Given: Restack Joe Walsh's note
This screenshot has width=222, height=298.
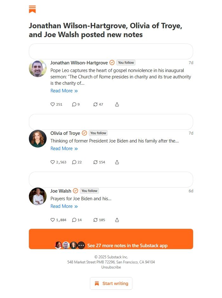Looking at the screenshot, I should tap(96, 220).
